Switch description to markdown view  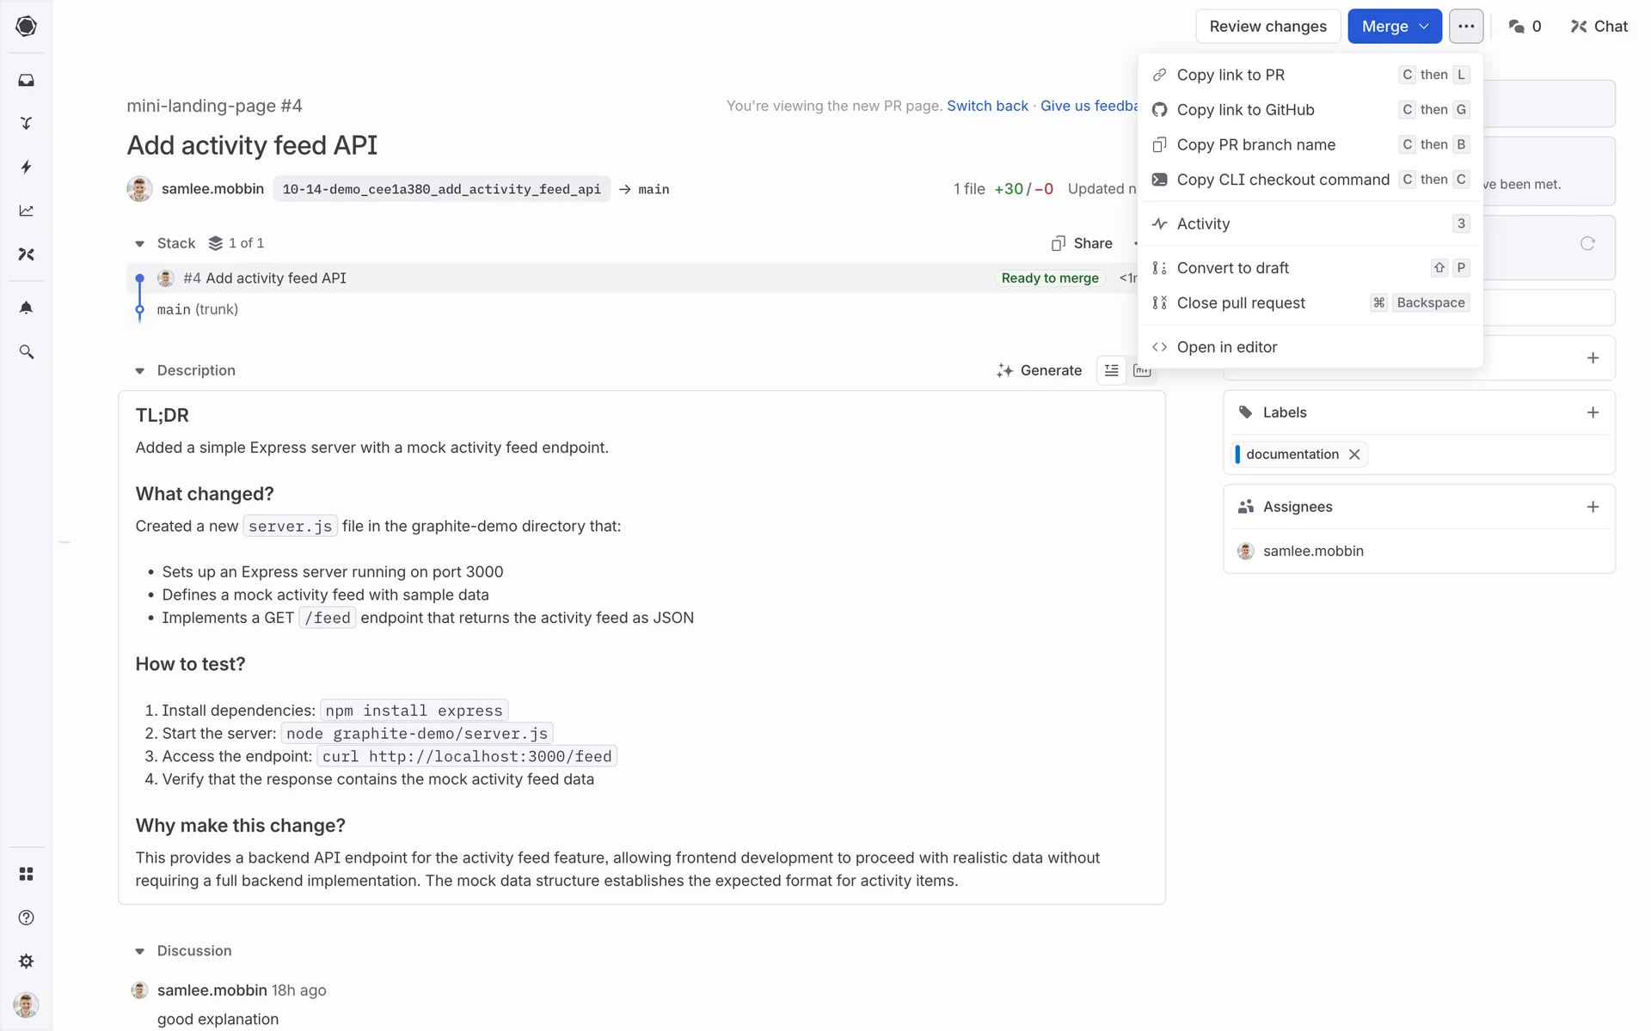point(1142,370)
